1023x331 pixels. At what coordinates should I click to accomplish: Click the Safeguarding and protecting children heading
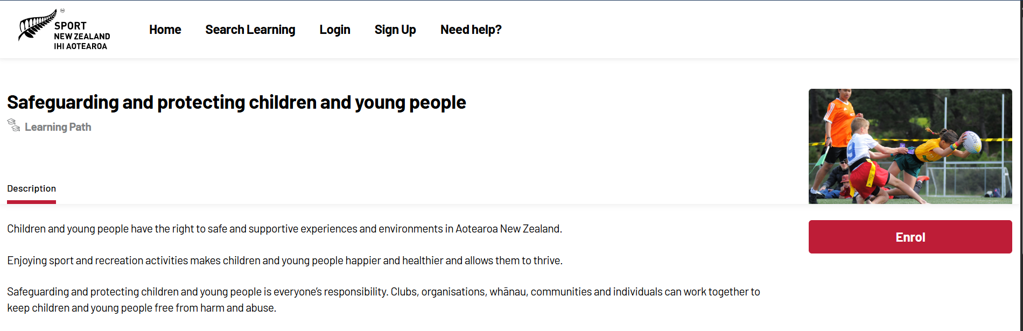pos(236,102)
